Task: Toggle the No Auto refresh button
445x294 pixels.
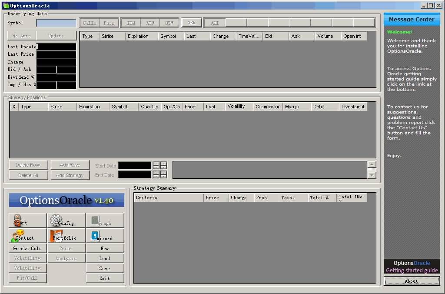Action: tap(22, 36)
